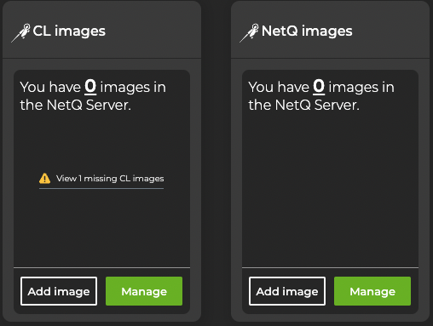Image resolution: width=433 pixels, height=326 pixels.
Task: Click Manage in NetQ images card
Action: click(372, 291)
